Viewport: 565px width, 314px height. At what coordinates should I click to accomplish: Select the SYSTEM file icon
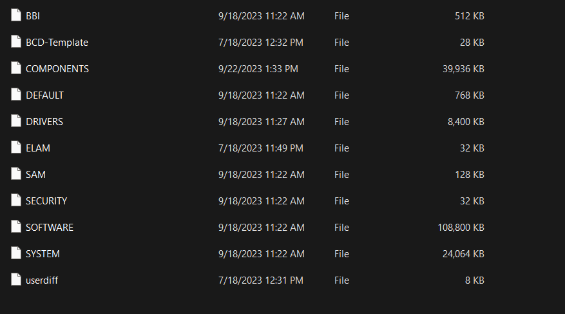tap(16, 253)
